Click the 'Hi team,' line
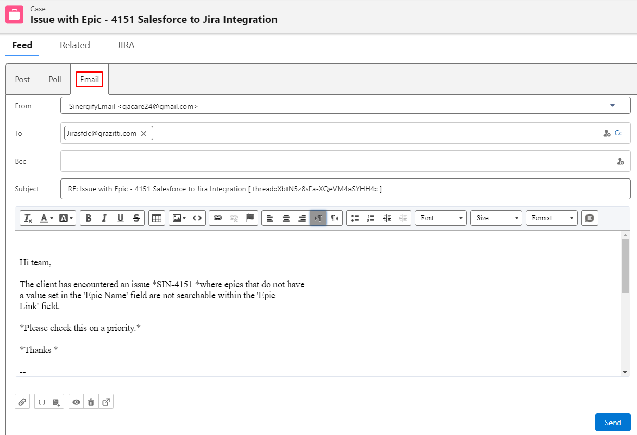The height and width of the screenshot is (435, 637). pos(35,263)
